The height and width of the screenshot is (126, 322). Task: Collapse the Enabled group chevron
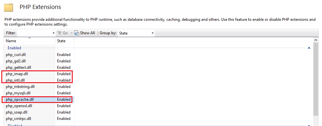coord(309,48)
